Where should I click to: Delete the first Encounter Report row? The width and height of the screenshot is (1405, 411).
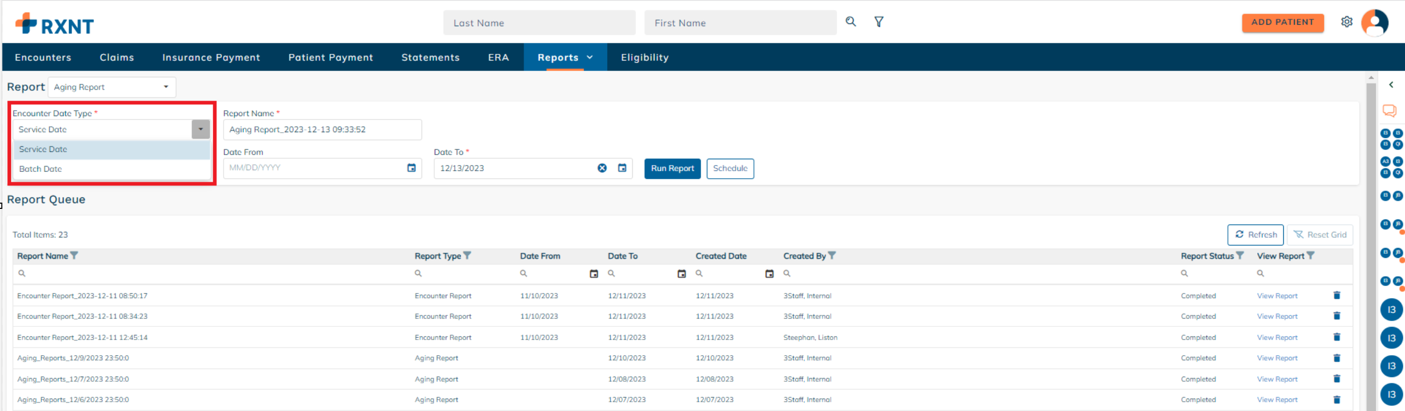[x=1336, y=296]
